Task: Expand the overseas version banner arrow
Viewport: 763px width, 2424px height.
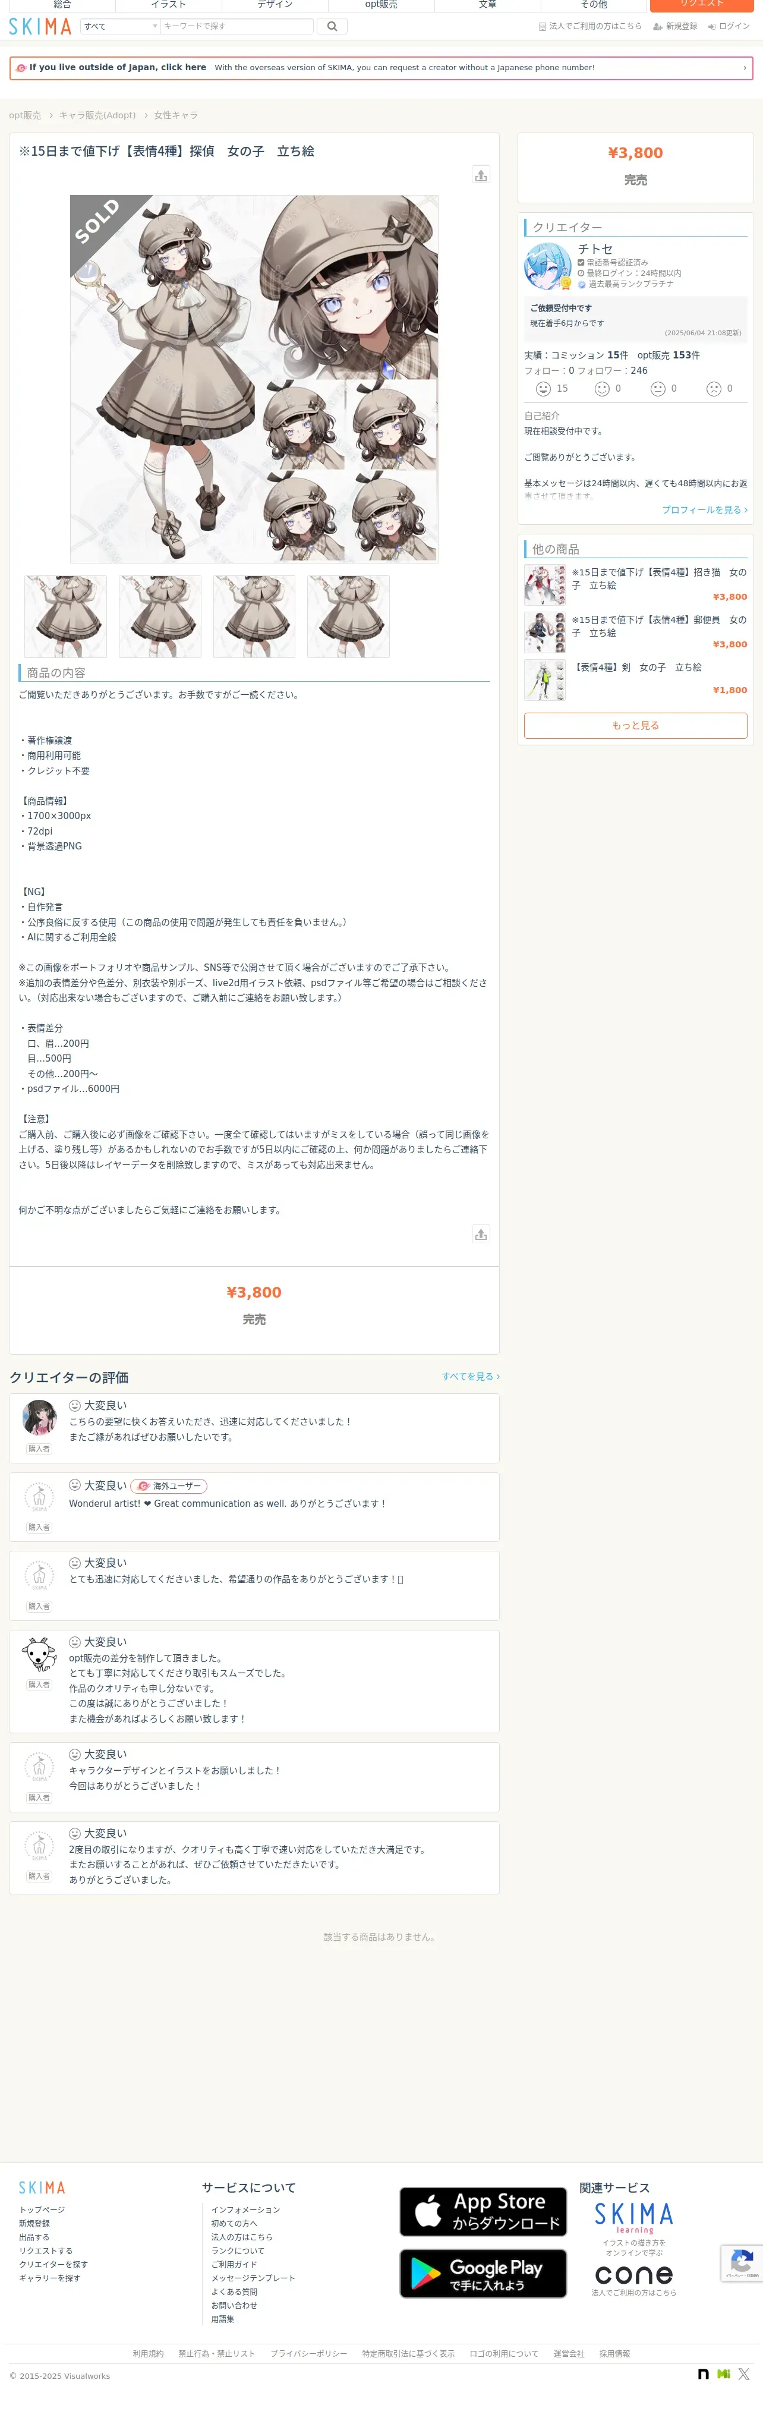Action: coord(744,68)
